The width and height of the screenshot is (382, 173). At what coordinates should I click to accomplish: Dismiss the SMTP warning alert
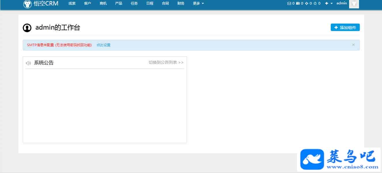pos(353,45)
